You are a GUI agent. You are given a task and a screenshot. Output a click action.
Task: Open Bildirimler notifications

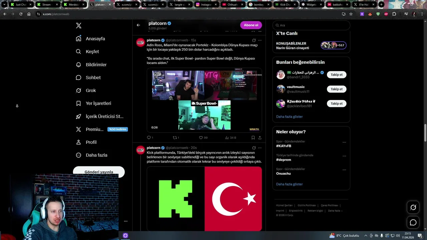pos(91,65)
